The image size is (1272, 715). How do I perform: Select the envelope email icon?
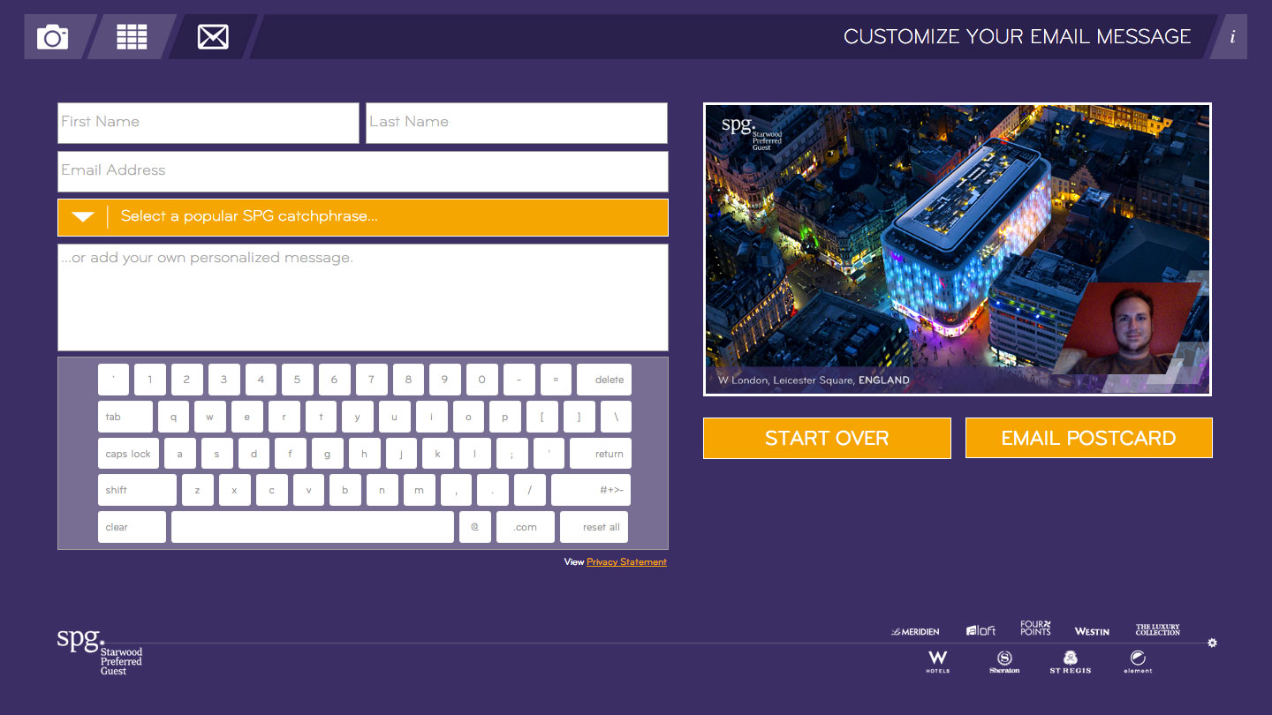pyautogui.click(x=213, y=37)
